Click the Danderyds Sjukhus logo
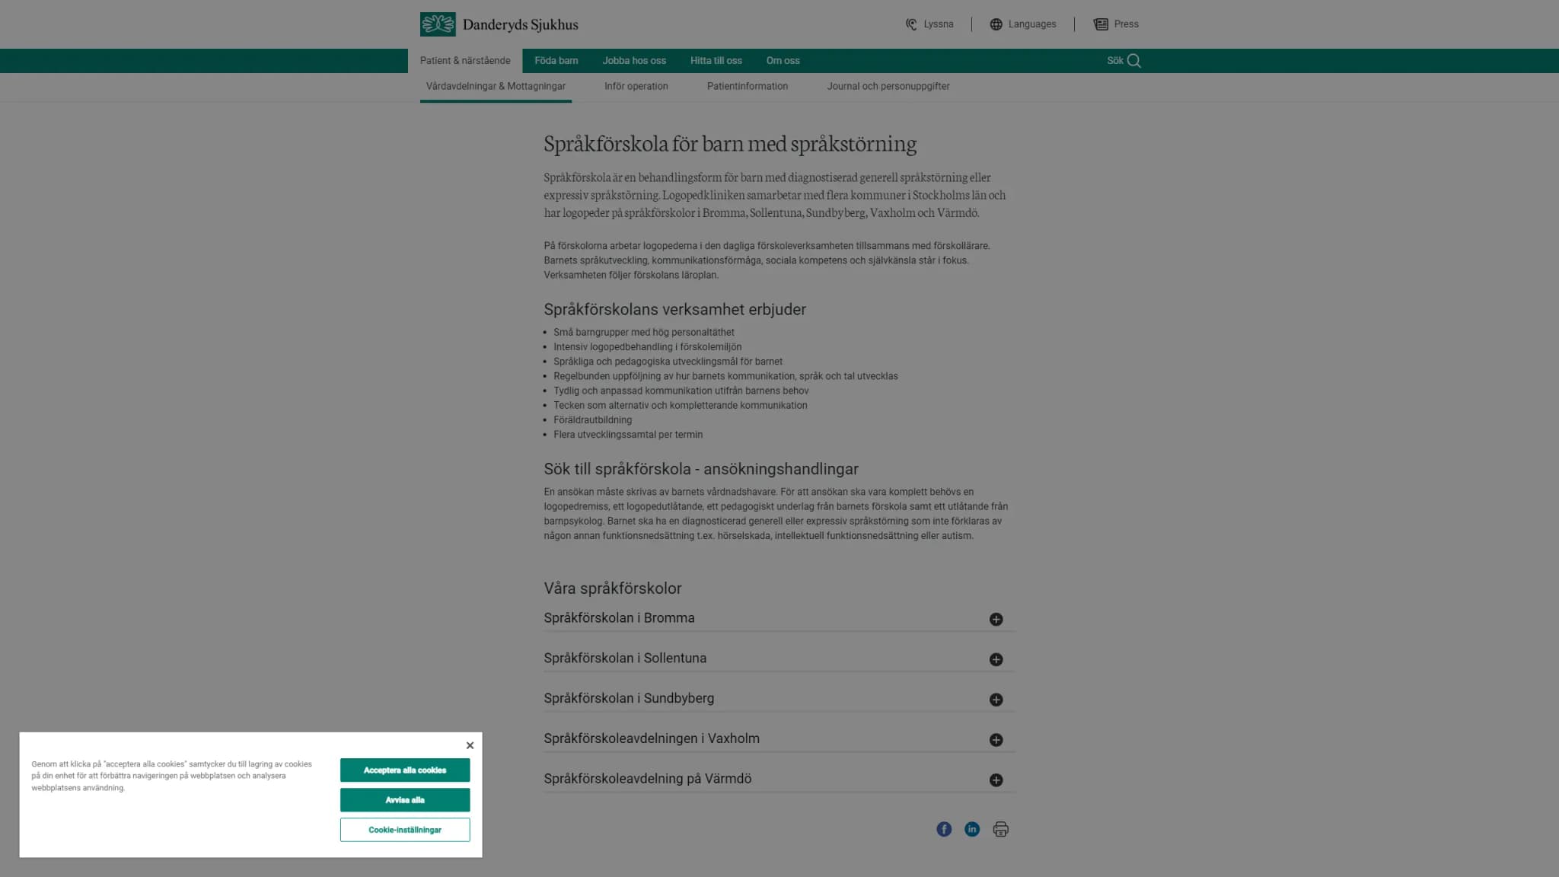The width and height of the screenshot is (1559, 877). click(x=499, y=24)
